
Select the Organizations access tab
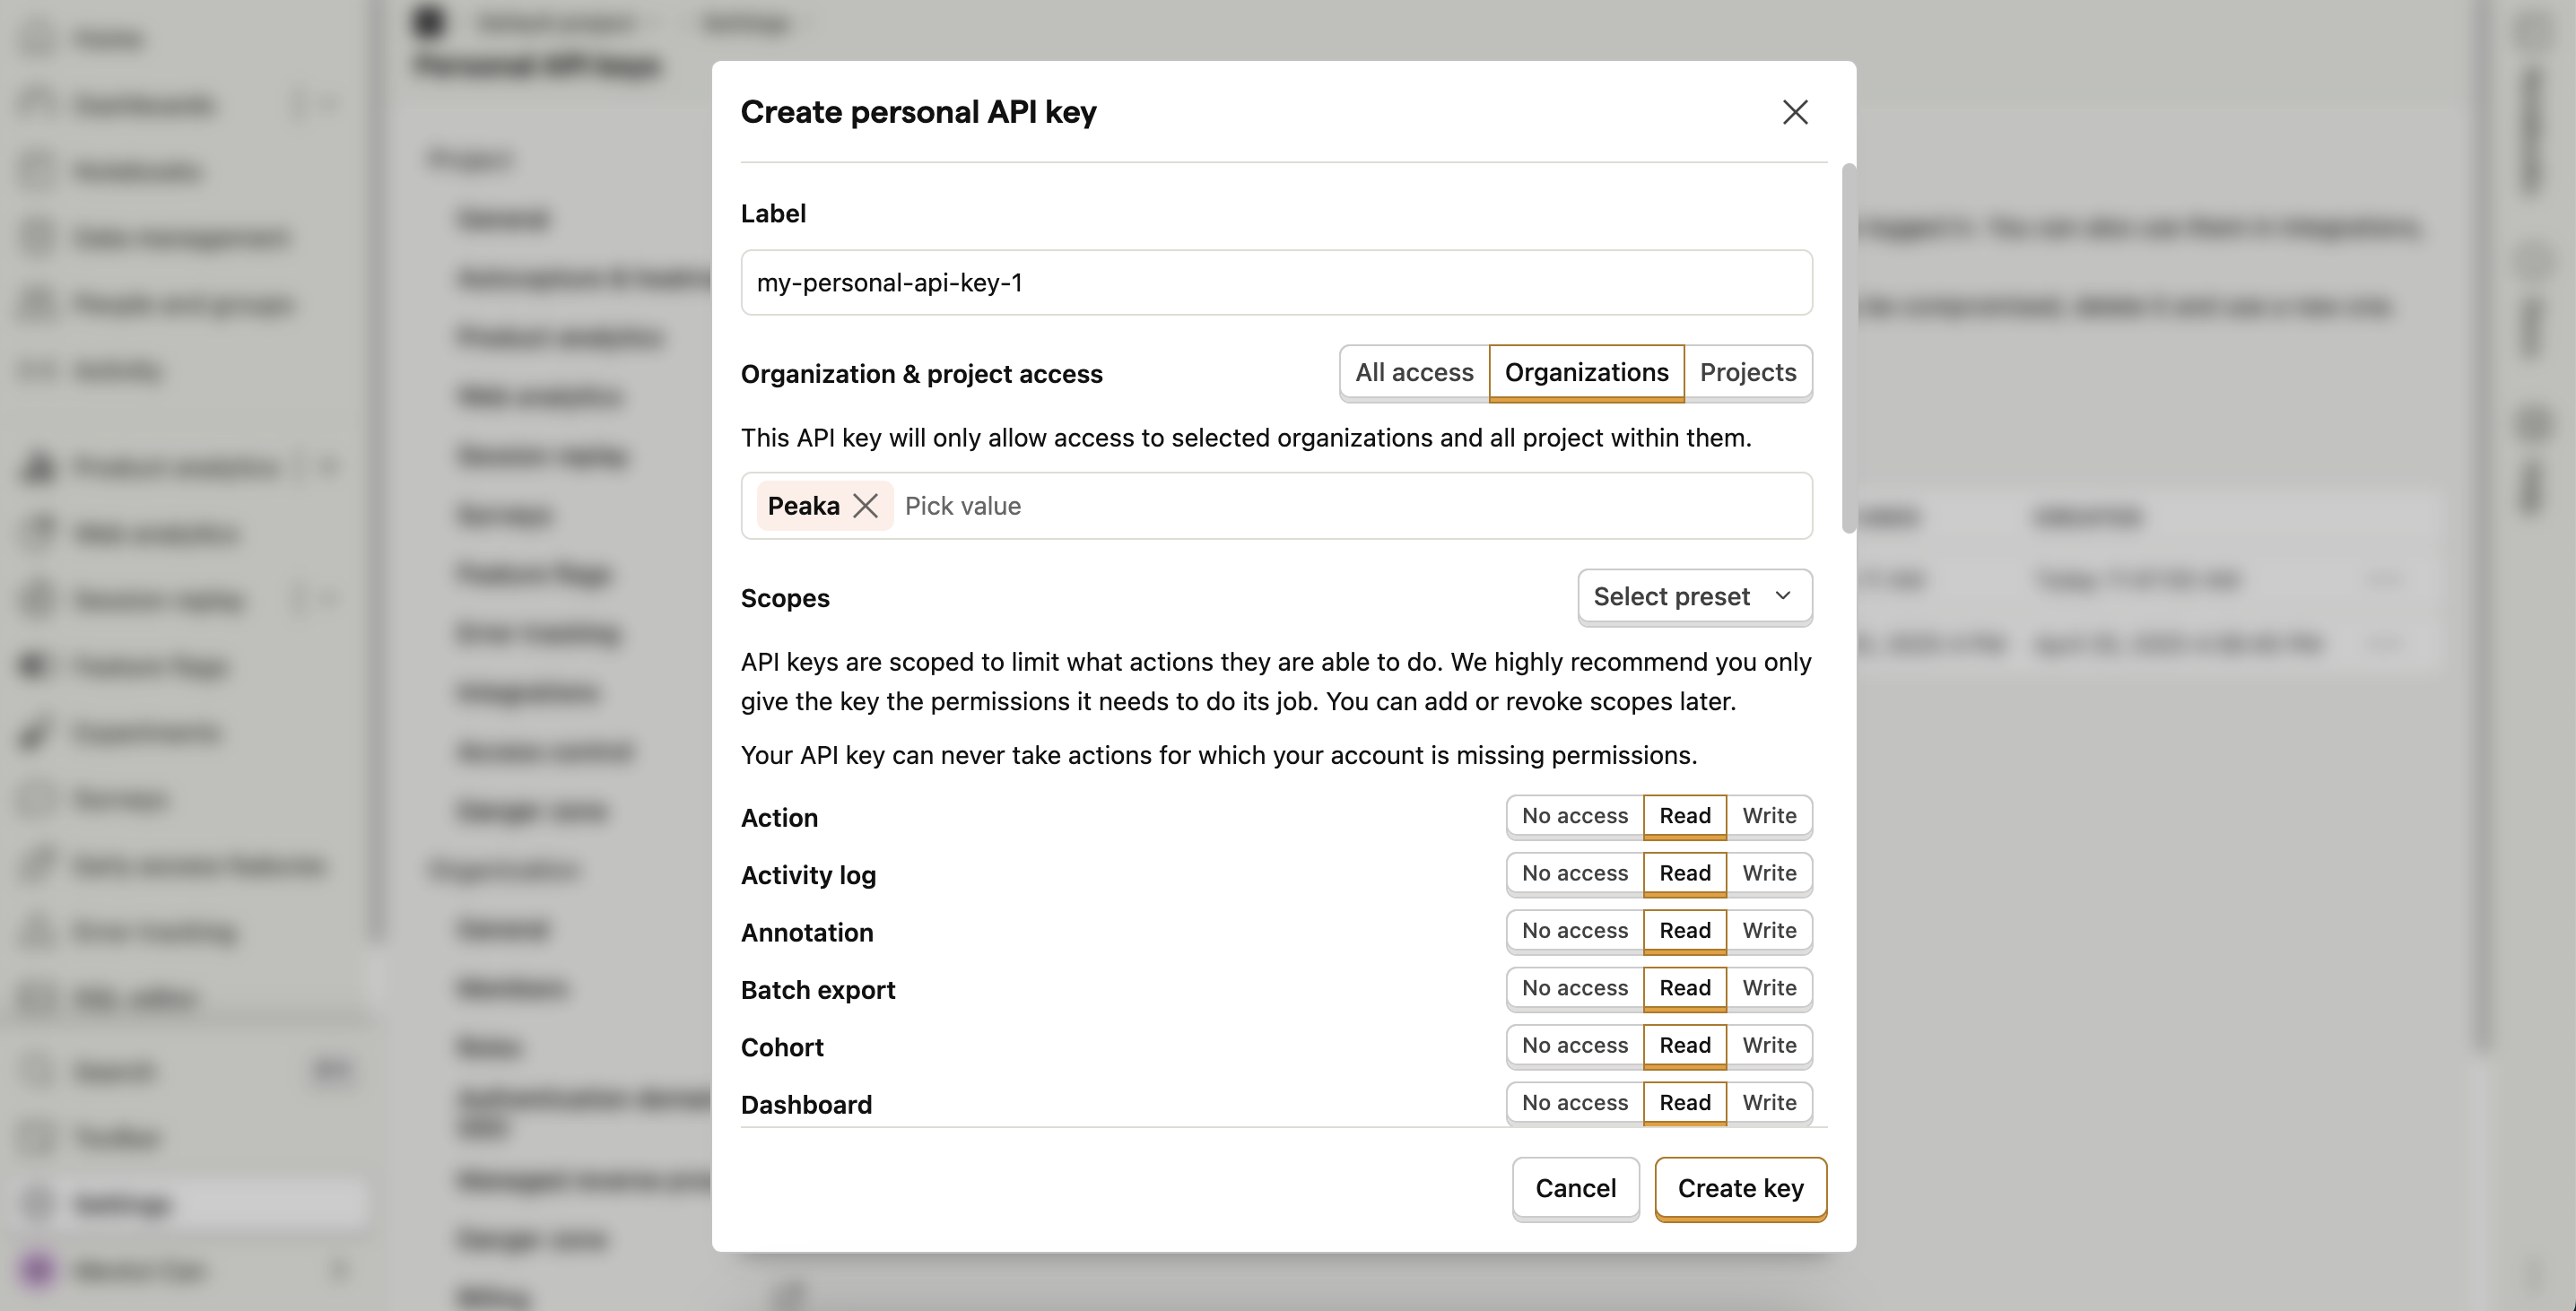[x=1586, y=372]
